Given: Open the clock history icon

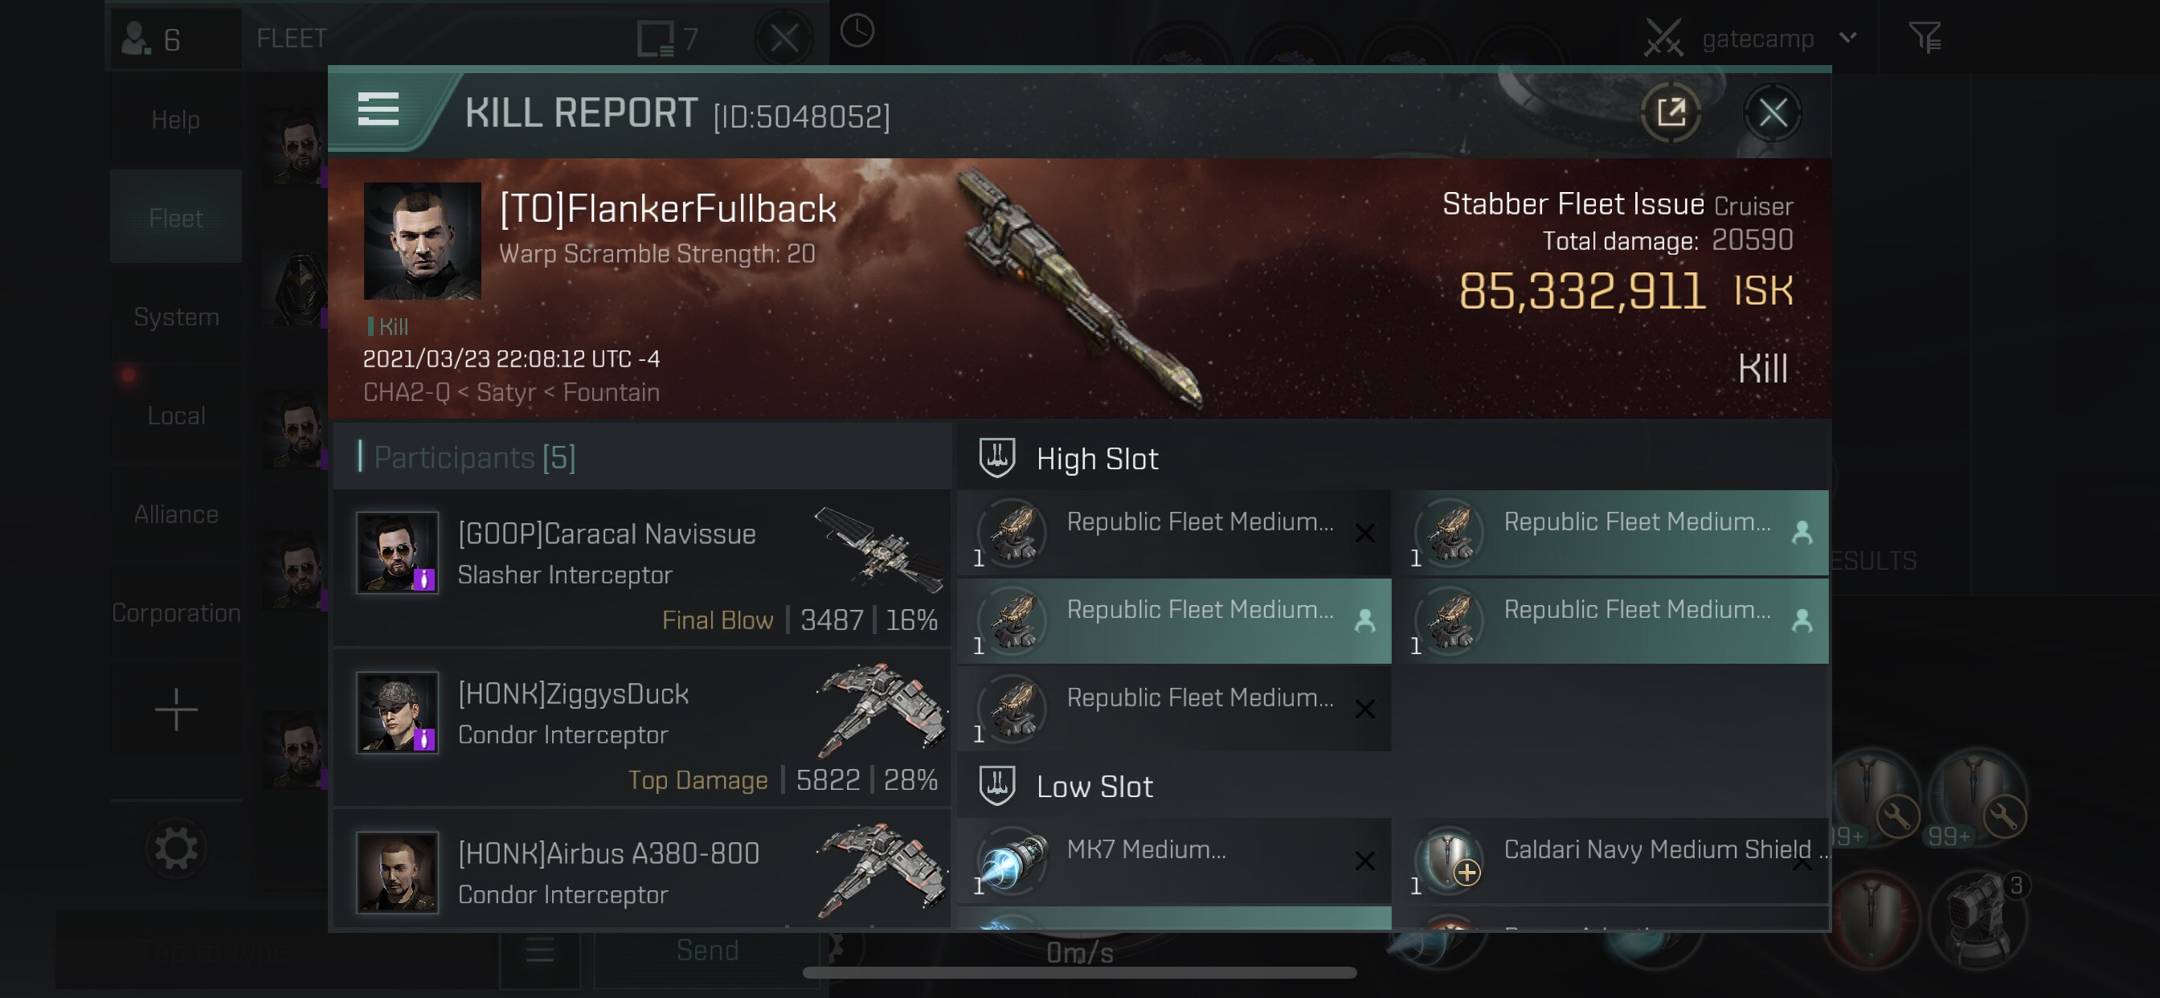Looking at the screenshot, I should pyautogui.click(x=857, y=32).
